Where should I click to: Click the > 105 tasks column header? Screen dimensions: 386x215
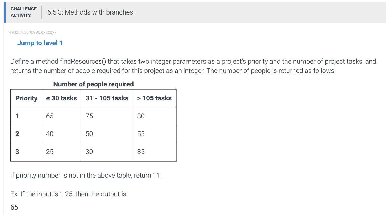click(154, 98)
